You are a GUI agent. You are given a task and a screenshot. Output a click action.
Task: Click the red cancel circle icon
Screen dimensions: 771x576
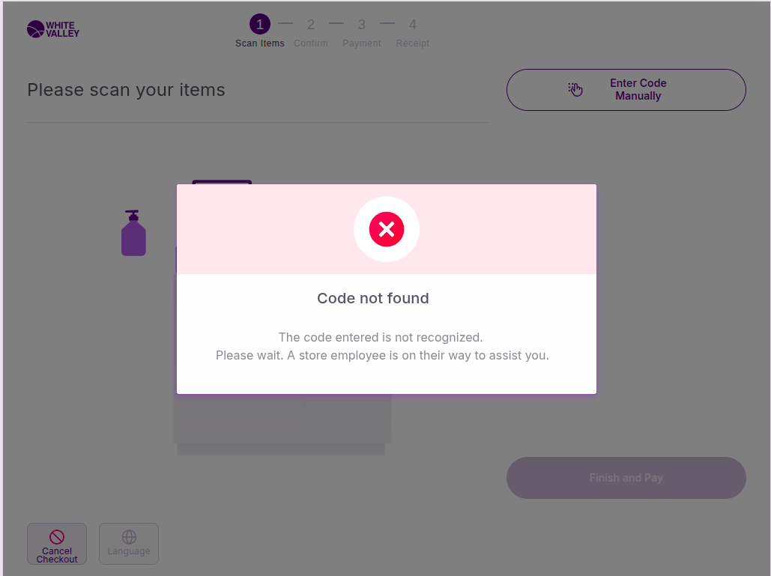[57, 536]
